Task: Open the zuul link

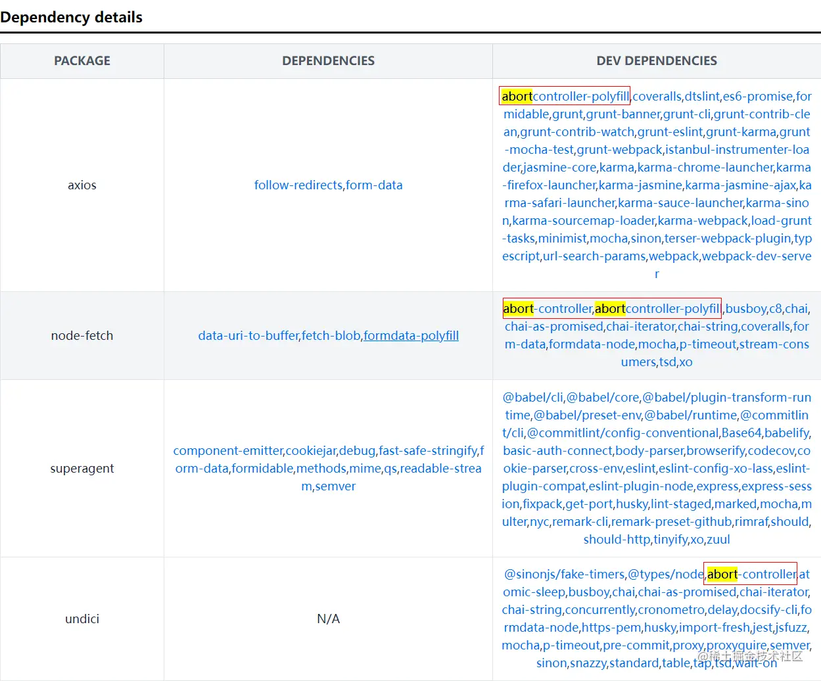Action: (718, 539)
